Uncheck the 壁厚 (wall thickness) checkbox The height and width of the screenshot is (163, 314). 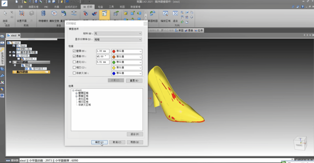coord(75,51)
